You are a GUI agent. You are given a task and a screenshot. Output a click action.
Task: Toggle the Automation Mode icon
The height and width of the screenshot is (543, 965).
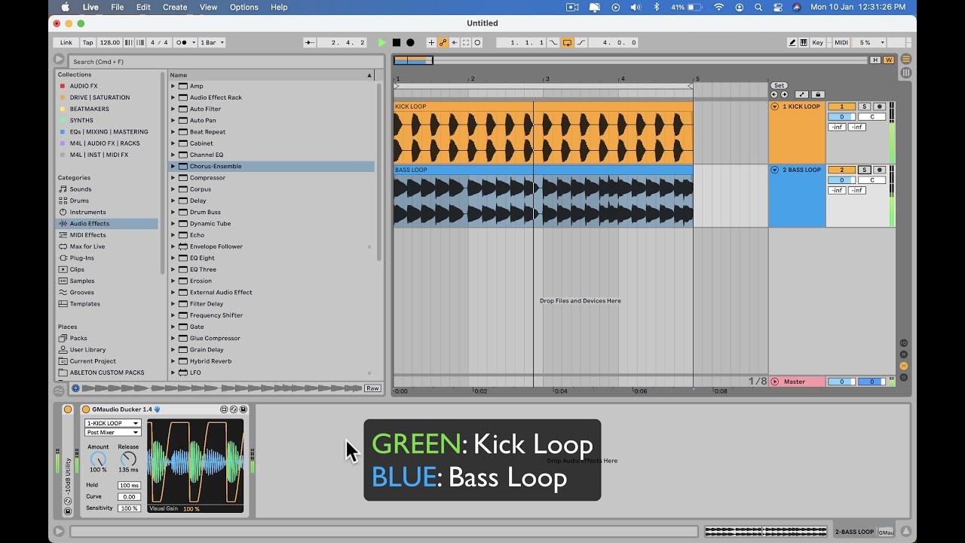tap(801, 94)
